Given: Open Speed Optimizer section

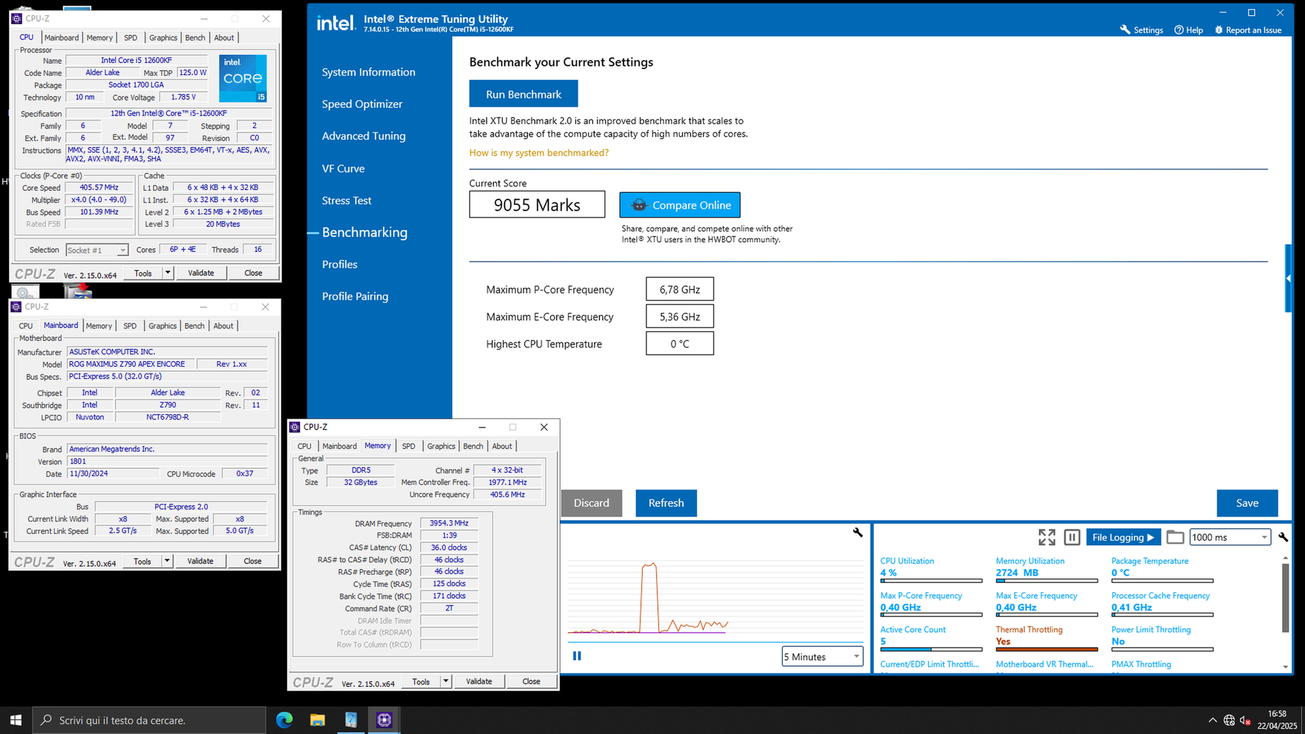Looking at the screenshot, I should click(x=362, y=104).
